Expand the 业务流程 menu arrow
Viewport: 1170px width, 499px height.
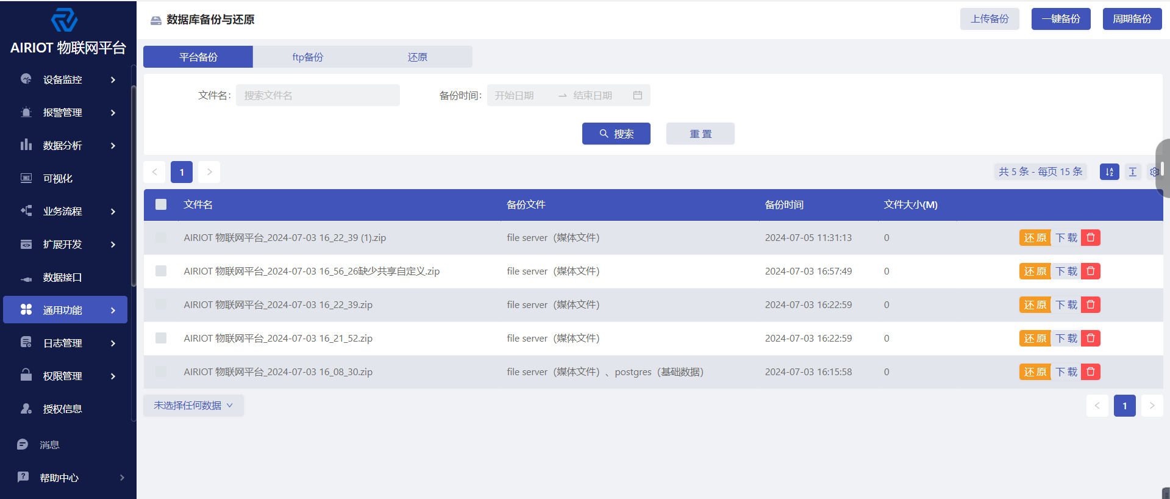(113, 211)
